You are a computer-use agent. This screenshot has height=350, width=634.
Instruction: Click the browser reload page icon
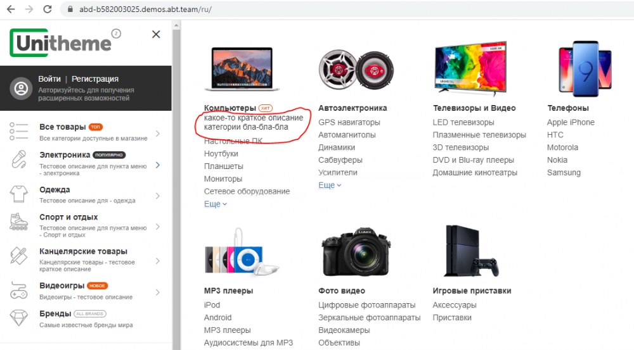click(x=48, y=9)
